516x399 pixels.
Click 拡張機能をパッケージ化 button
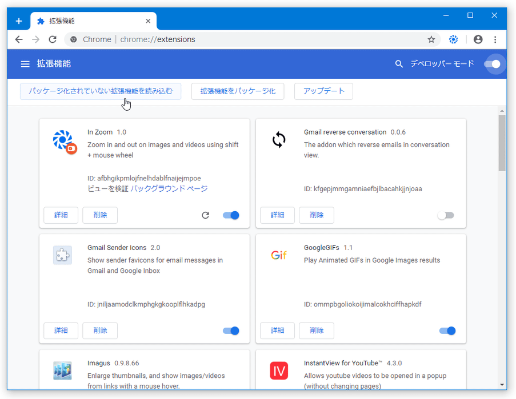click(x=238, y=91)
